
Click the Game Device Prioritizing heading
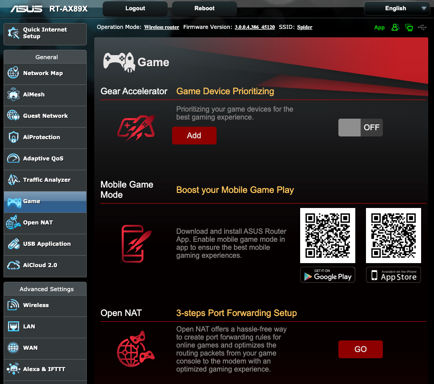point(225,91)
